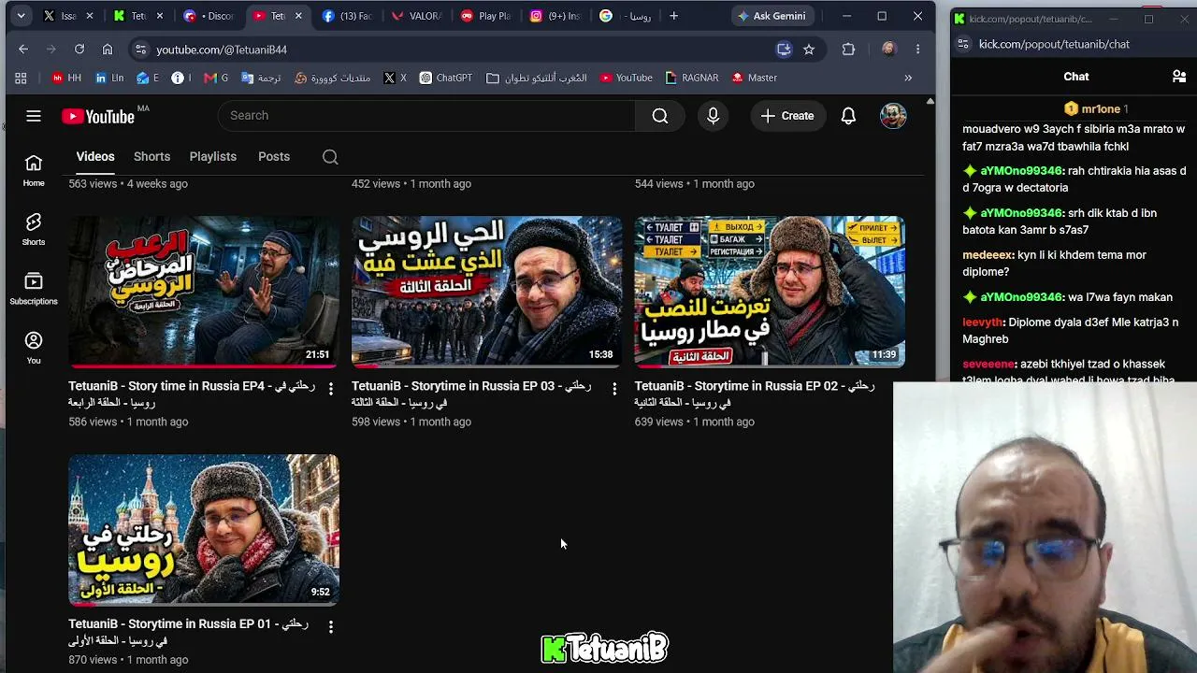Click the Kick popout chat address bar
Viewport: 1197px width, 673px height.
(x=1054, y=44)
